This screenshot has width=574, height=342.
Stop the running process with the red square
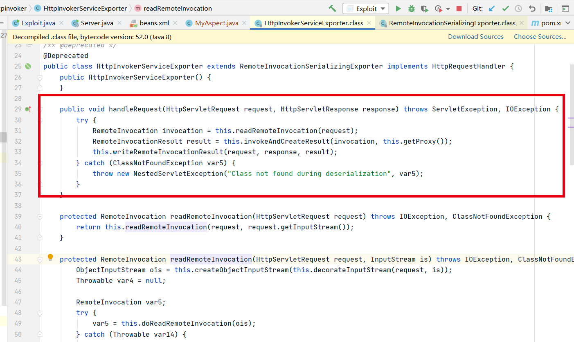click(x=459, y=8)
